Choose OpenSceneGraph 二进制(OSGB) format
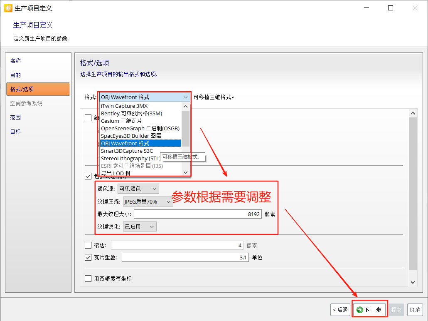The image size is (428, 321). coord(140,128)
